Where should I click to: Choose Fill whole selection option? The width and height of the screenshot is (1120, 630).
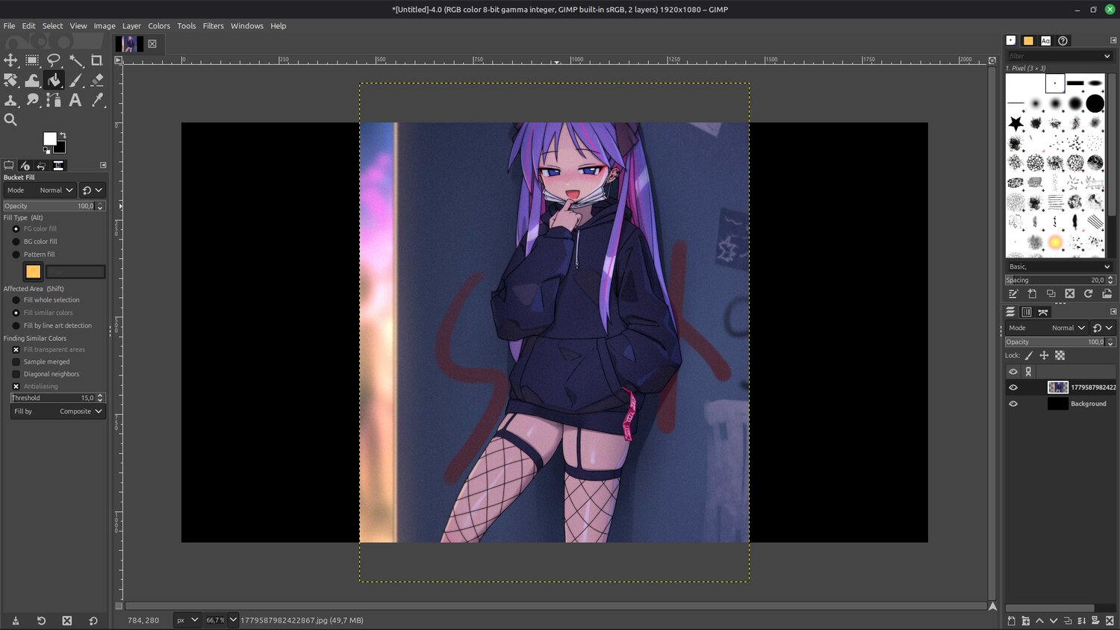coord(16,300)
